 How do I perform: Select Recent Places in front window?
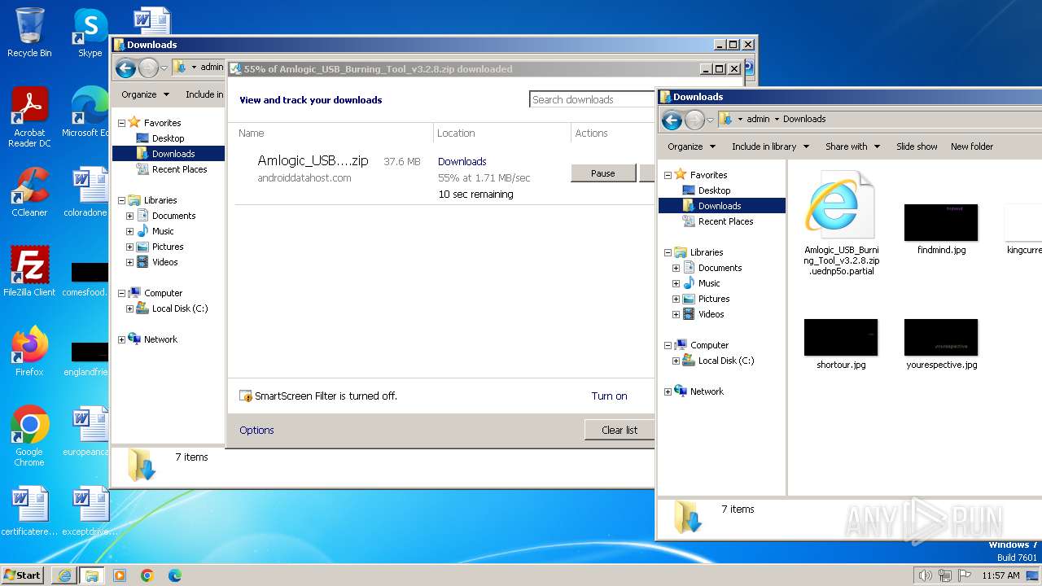pyautogui.click(x=725, y=221)
